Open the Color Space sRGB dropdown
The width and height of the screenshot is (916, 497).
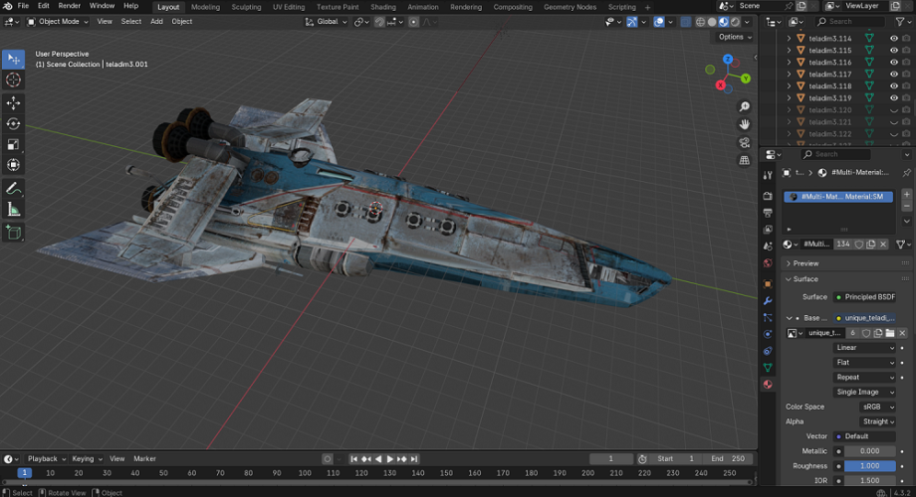877,407
